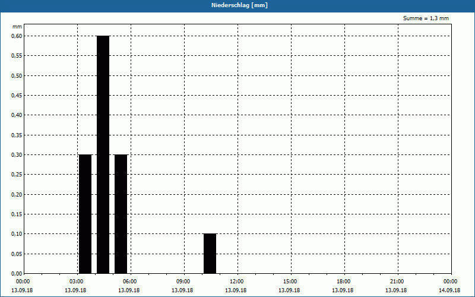Click the 0,30 y-axis label
475x297 pixels.
click(17, 155)
